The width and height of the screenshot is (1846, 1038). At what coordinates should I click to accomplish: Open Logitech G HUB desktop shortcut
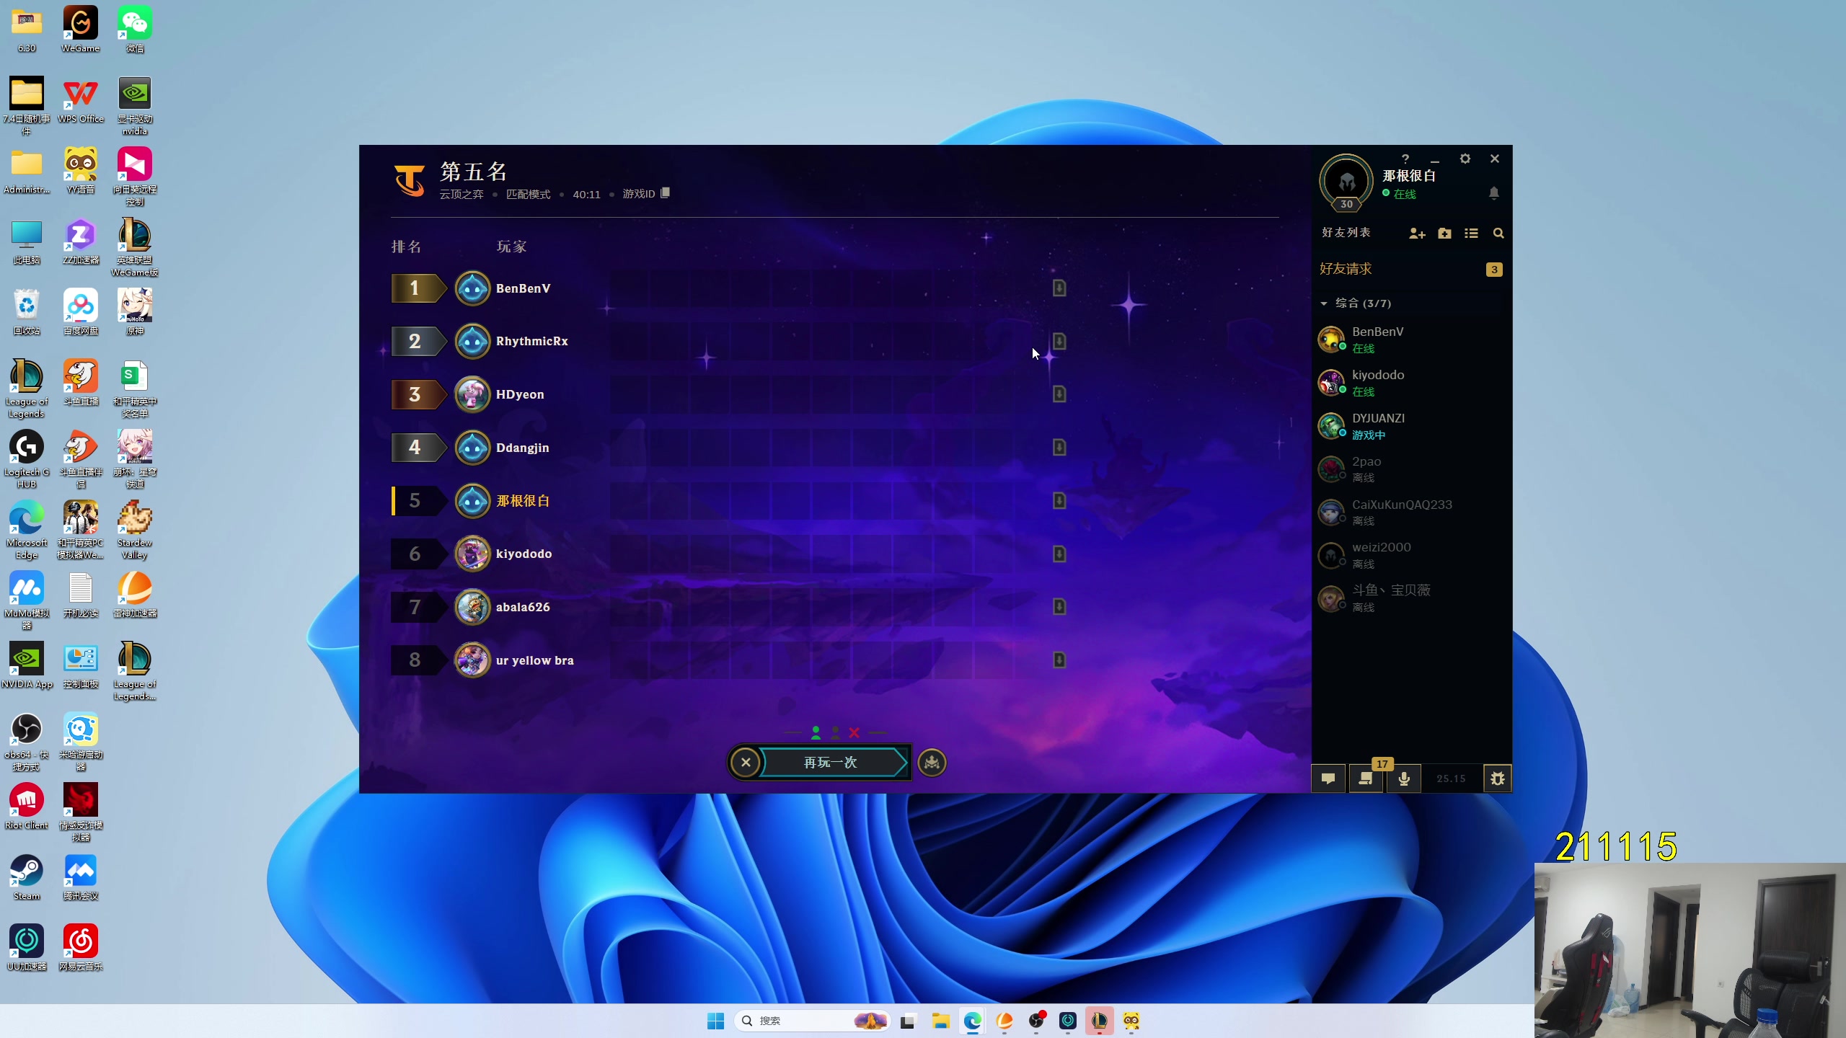pos(27,459)
